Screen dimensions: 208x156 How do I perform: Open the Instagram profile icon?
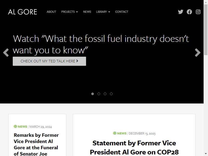(198, 12)
